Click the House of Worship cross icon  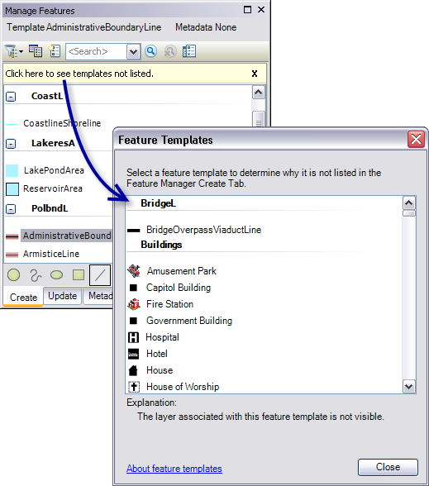(134, 387)
